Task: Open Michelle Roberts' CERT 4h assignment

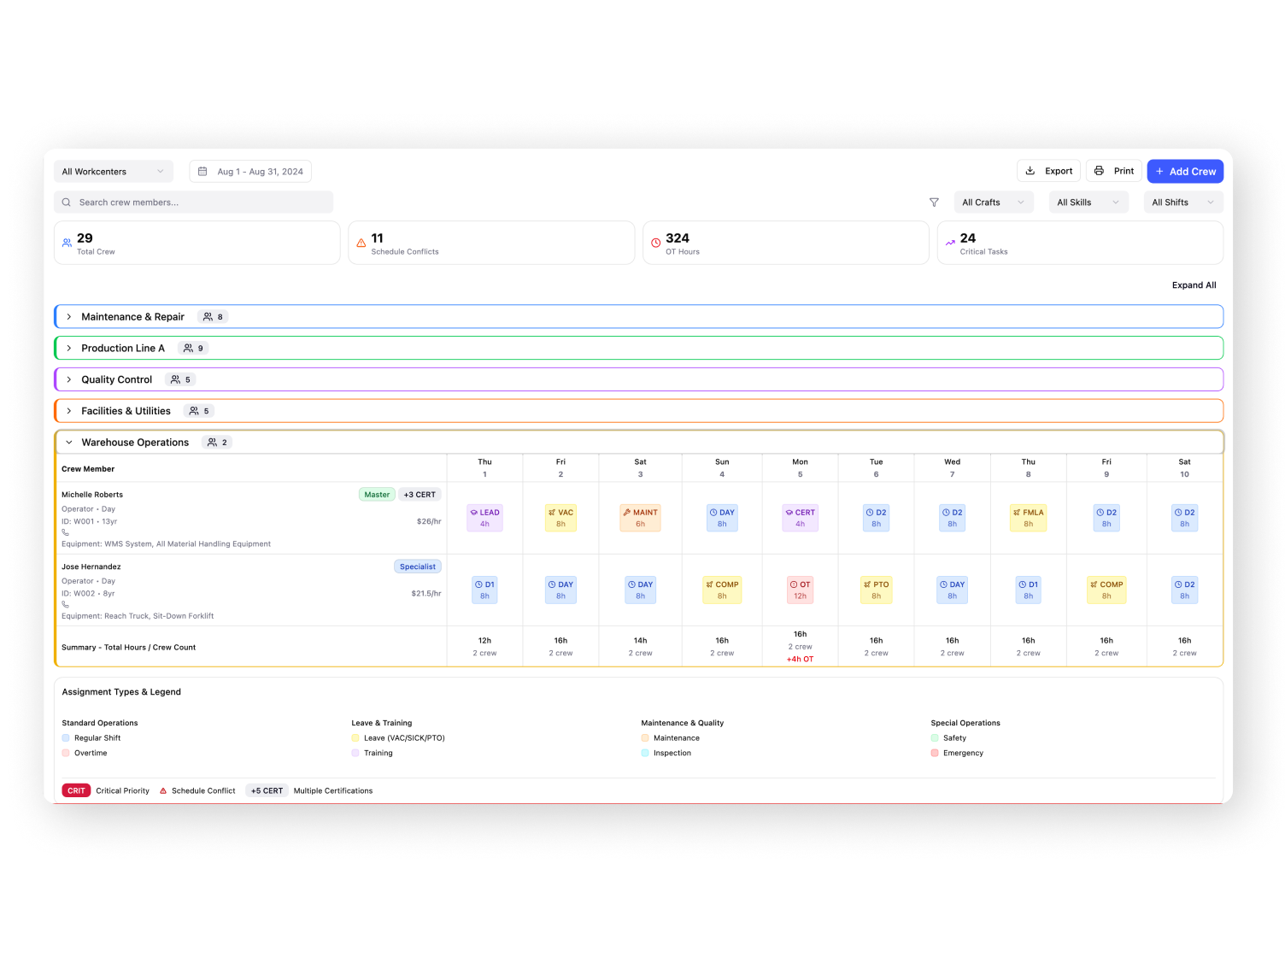Action: (x=800, y=519)
